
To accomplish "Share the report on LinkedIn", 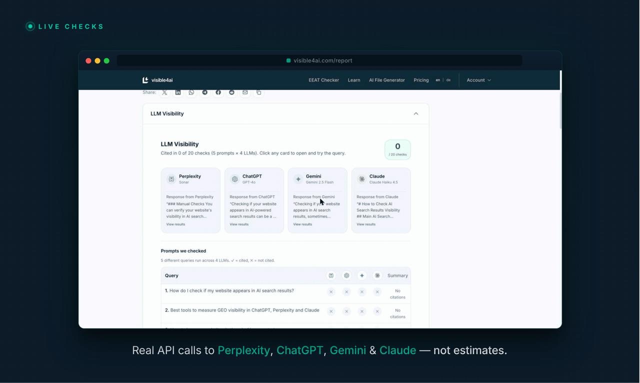I will (178, 92).
